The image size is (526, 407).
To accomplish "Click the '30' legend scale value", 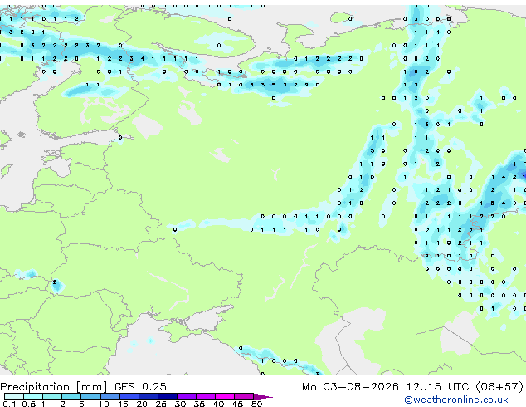I will point(180,404).
